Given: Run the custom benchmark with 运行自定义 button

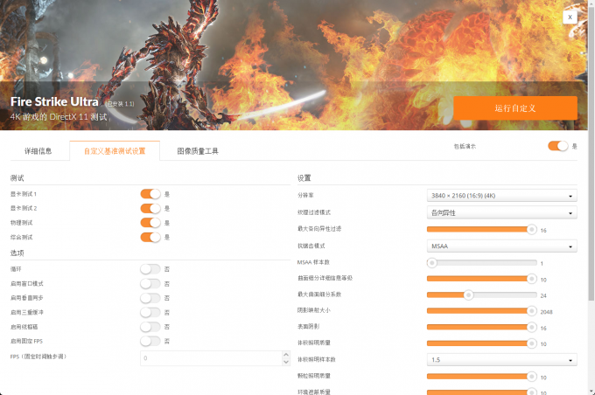Looking at the screenshot, I should (515, 108).
